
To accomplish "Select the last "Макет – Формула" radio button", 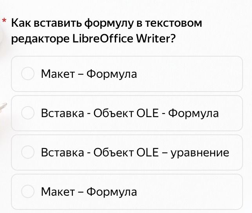I will (28, 191).
